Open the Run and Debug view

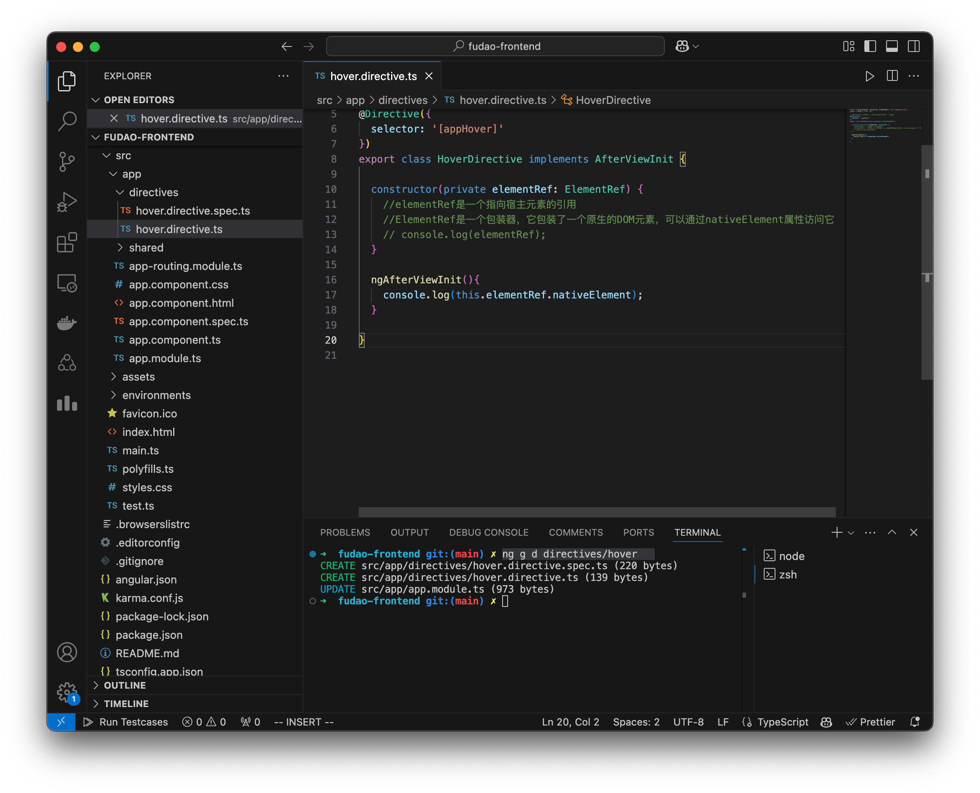[67, 202]
